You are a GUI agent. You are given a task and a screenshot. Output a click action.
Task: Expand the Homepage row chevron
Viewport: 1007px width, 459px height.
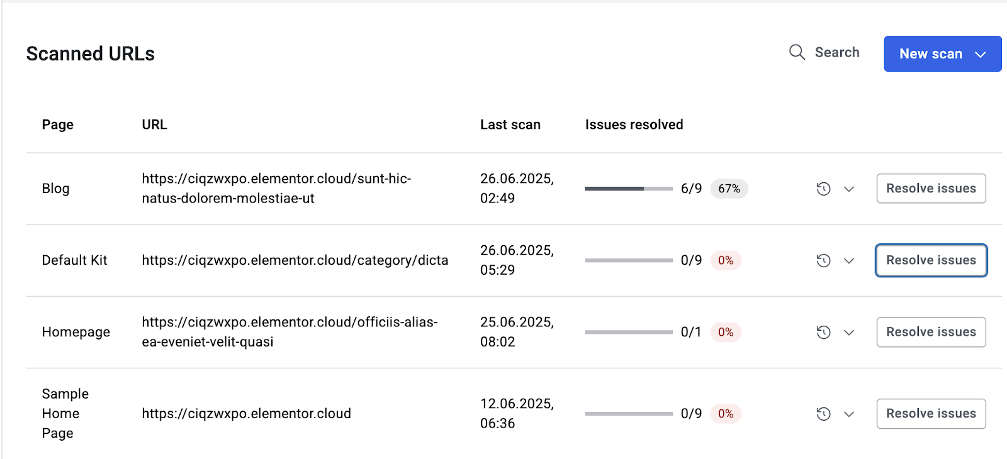pyautogui.click(x=849, y=332)
